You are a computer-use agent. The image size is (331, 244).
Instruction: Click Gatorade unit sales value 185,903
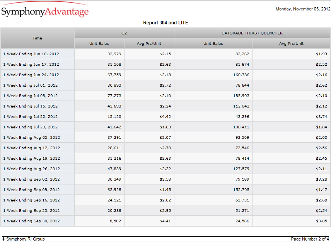click(x=241, y=96)
